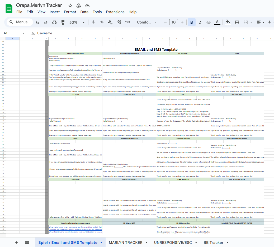The height and width of the screenshot is (247, 274).
Task: Open the 123 more number formats
Action: pos(127,22)
